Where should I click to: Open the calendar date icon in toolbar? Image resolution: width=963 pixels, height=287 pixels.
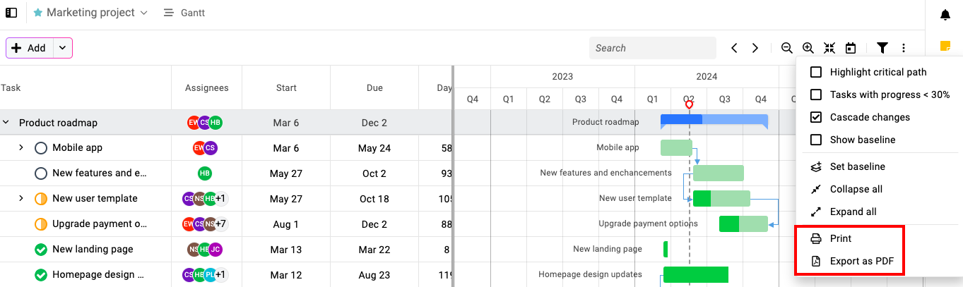(851, 48)
